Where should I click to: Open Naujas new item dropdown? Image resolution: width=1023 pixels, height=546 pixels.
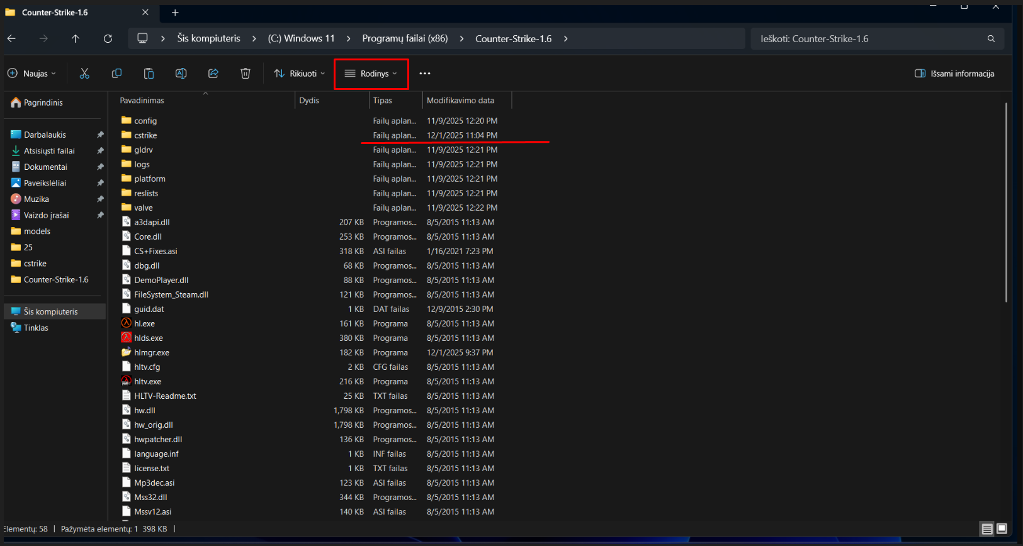click(x=31, y=74)
